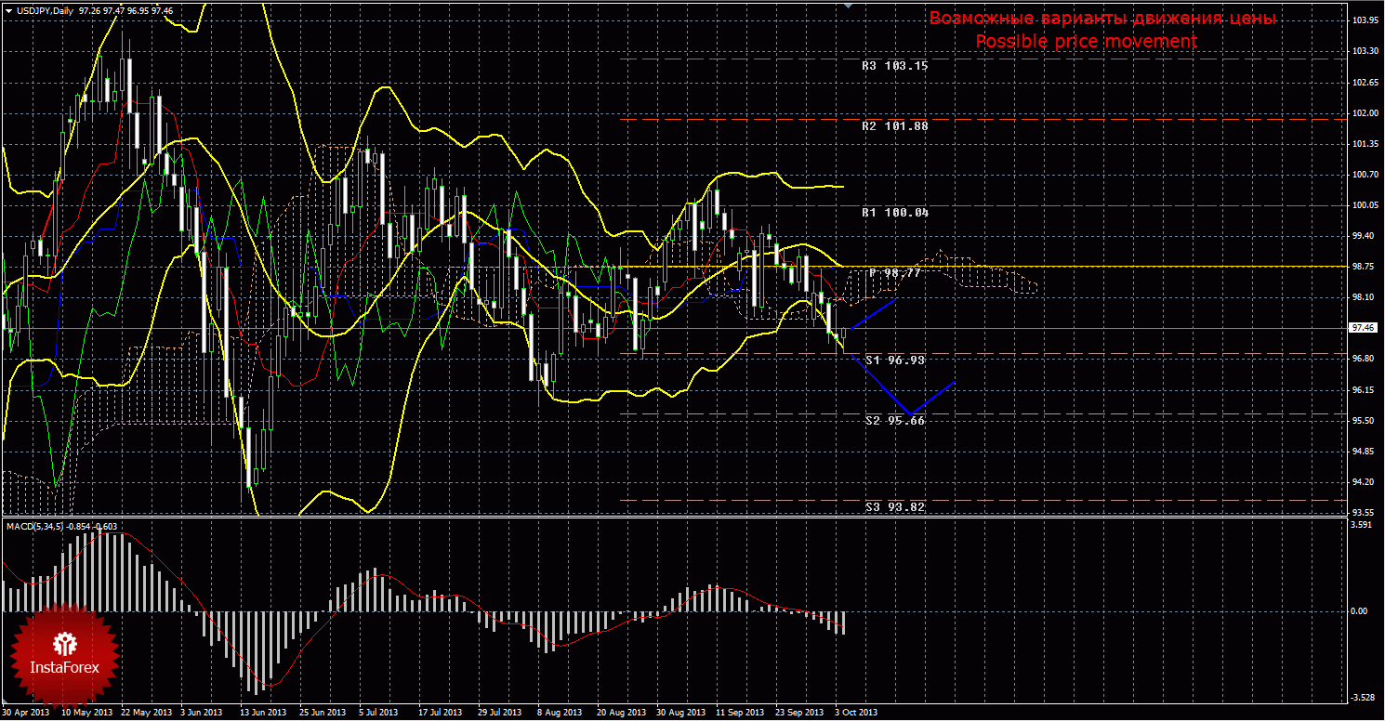Click the Russian red title text
This screenshot has width=1385, height=721.
pyautogui.click(x=1101, y=19)
